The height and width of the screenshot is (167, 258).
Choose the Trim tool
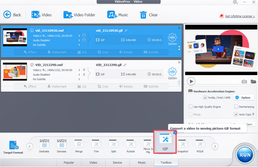click(x=96, y=146)
